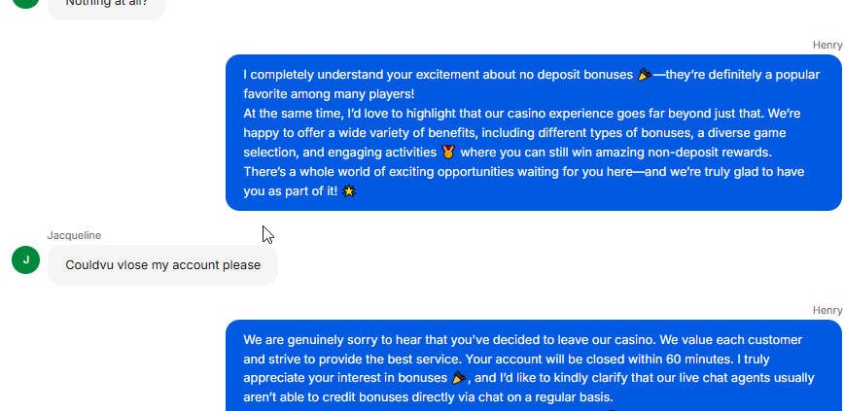Select the "Nothing at all?" message bubble

point(105,5)
